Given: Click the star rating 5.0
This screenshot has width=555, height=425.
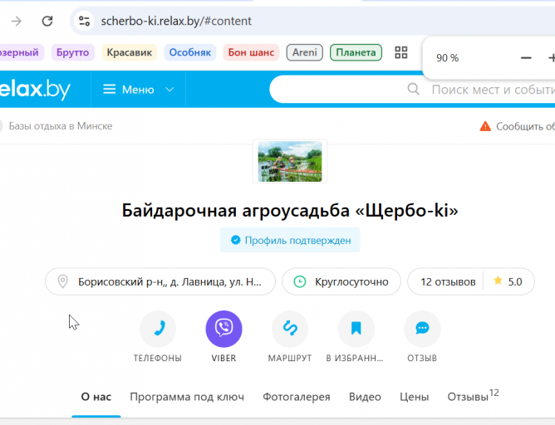Looking at the screenshot, I should pyautogui.click(x=508, y=281).
